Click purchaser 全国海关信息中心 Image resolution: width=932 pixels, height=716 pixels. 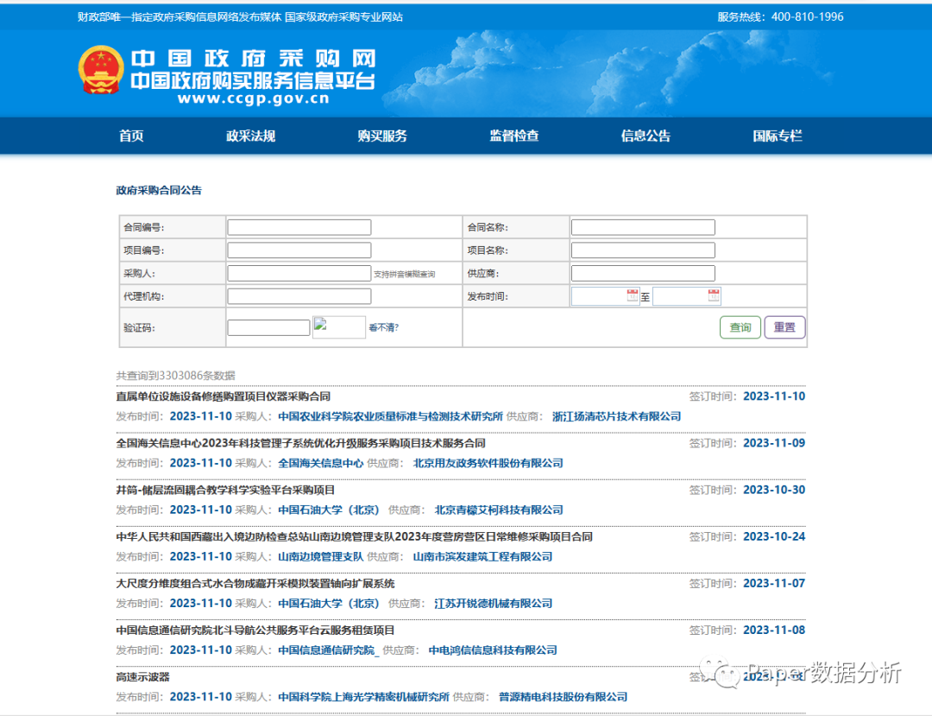click(321, 463)
